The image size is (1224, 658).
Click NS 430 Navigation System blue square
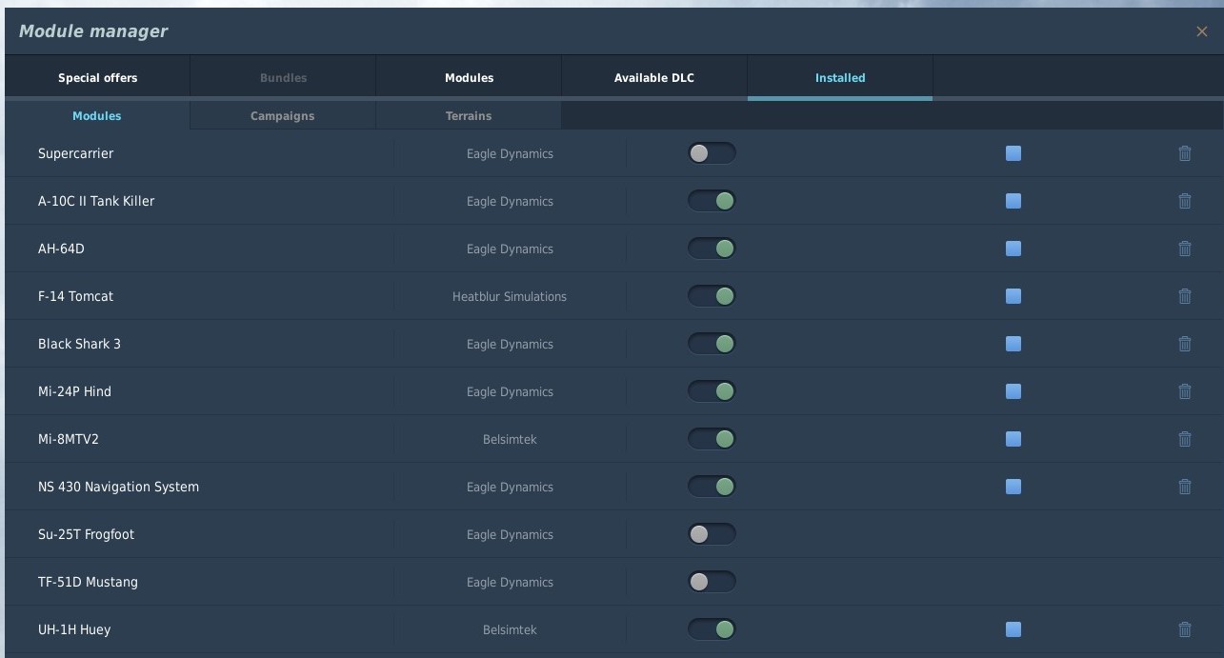click(1013, 487)
